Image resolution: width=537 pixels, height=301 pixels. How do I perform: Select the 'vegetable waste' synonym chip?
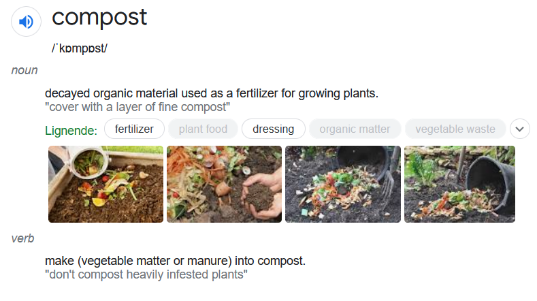[455, 129]
